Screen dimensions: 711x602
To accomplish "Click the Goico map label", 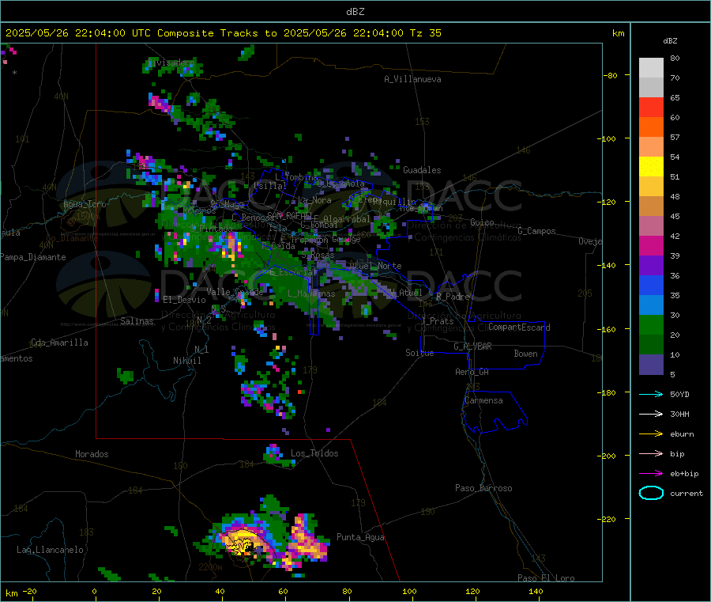I will point(482,222).
